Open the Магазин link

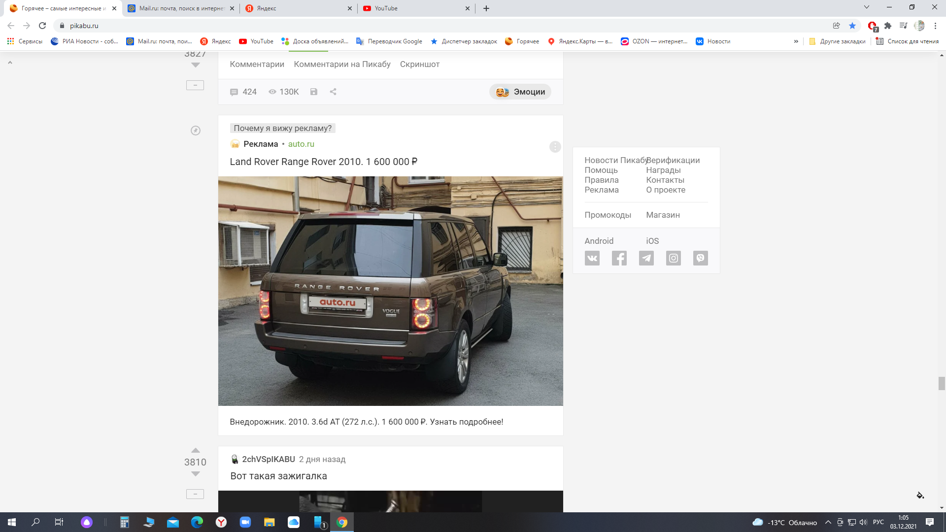tap(663, 215)
